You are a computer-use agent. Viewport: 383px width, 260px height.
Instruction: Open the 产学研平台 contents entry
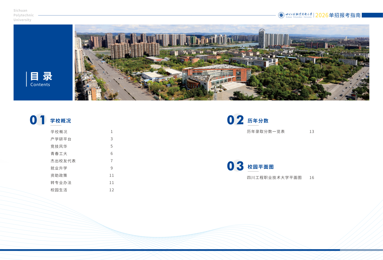[61, 139]
